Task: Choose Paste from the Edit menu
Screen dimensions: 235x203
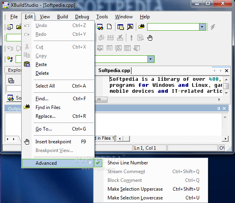Action: tap(58, 64)
